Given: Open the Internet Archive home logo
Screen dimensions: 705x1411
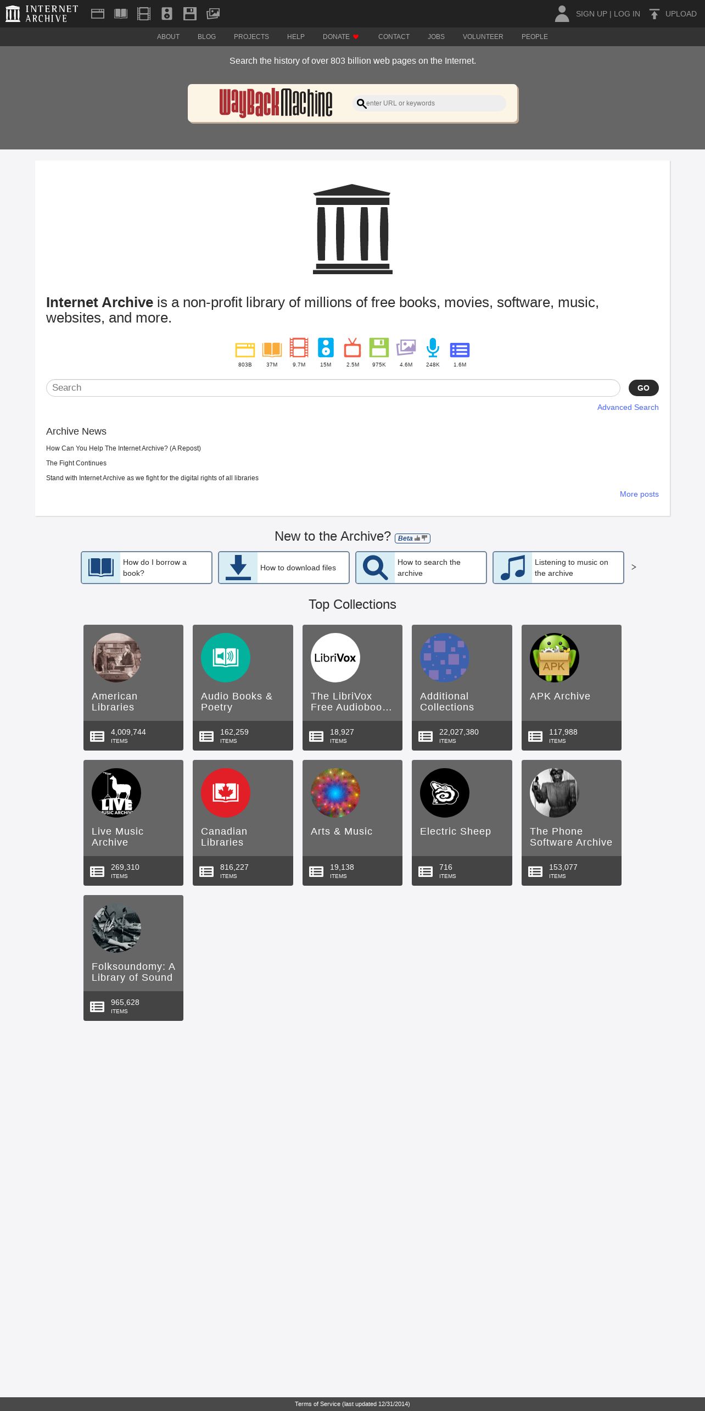Looking at the screenshot, I should pos(42,14).
